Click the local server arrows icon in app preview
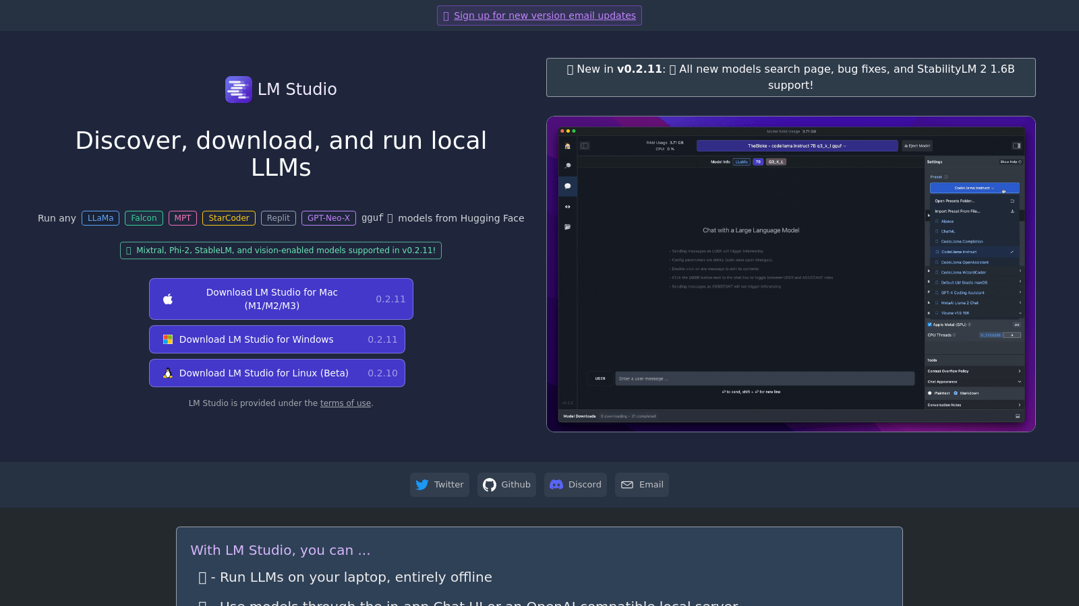 [568, 207]
